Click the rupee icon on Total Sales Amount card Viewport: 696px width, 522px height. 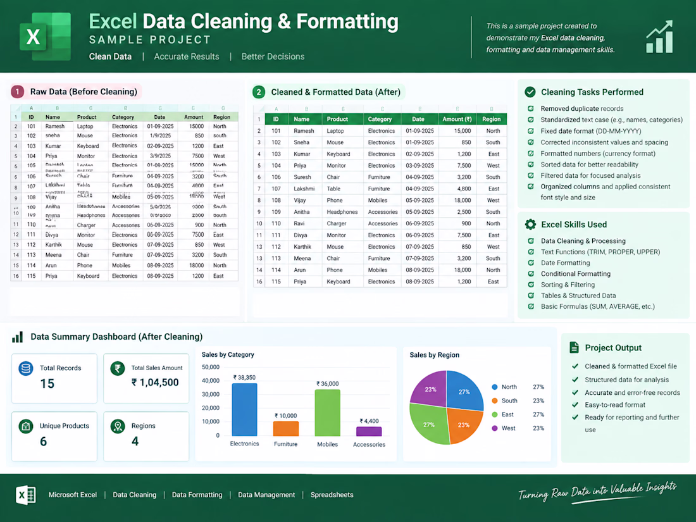tap(118, 368)
